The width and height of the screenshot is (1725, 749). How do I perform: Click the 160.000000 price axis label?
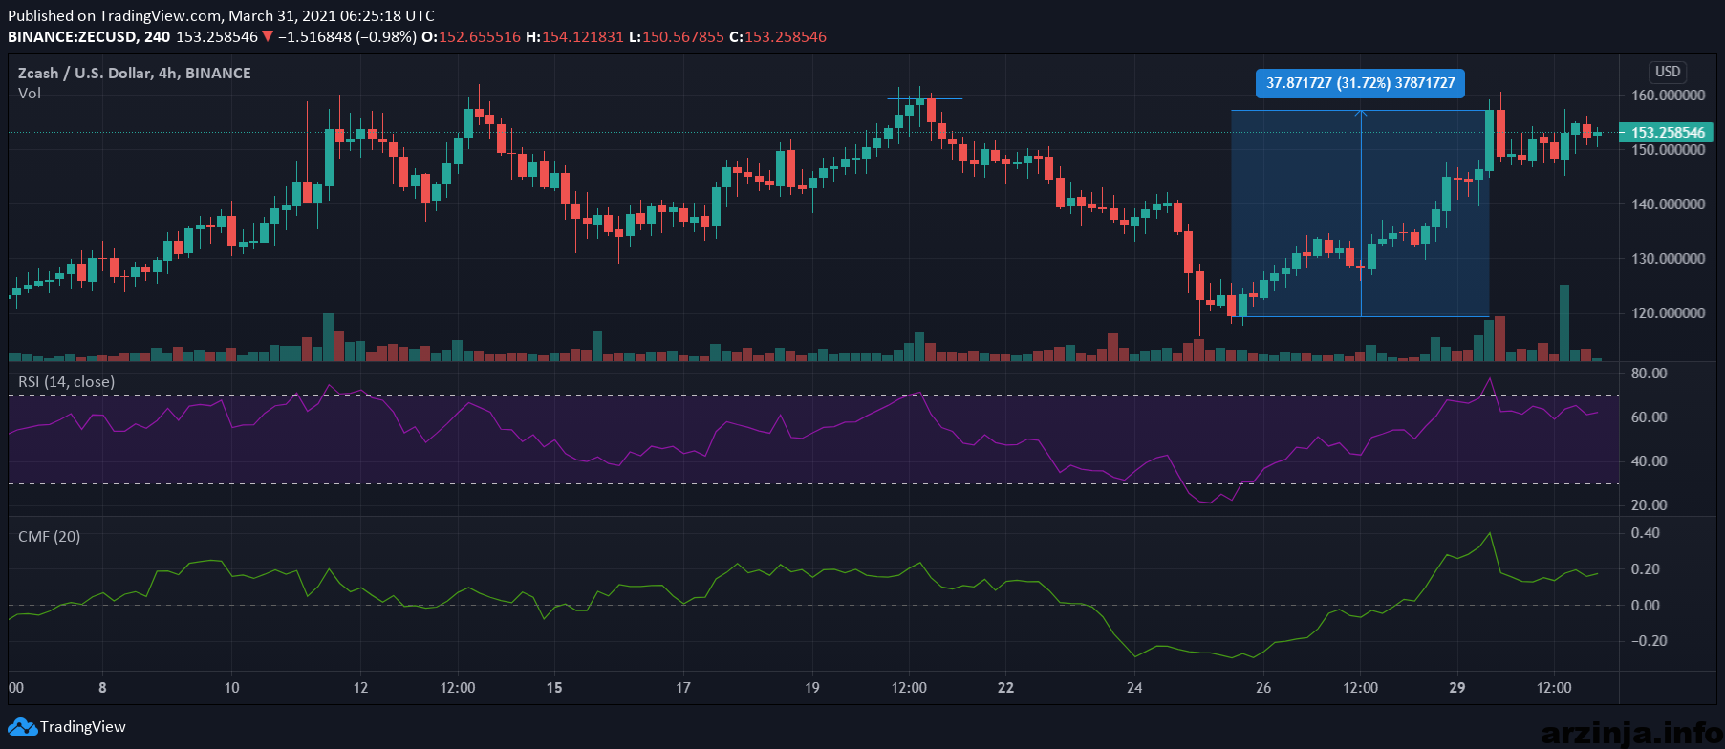pyautogui.click(x=1668, y=96)
